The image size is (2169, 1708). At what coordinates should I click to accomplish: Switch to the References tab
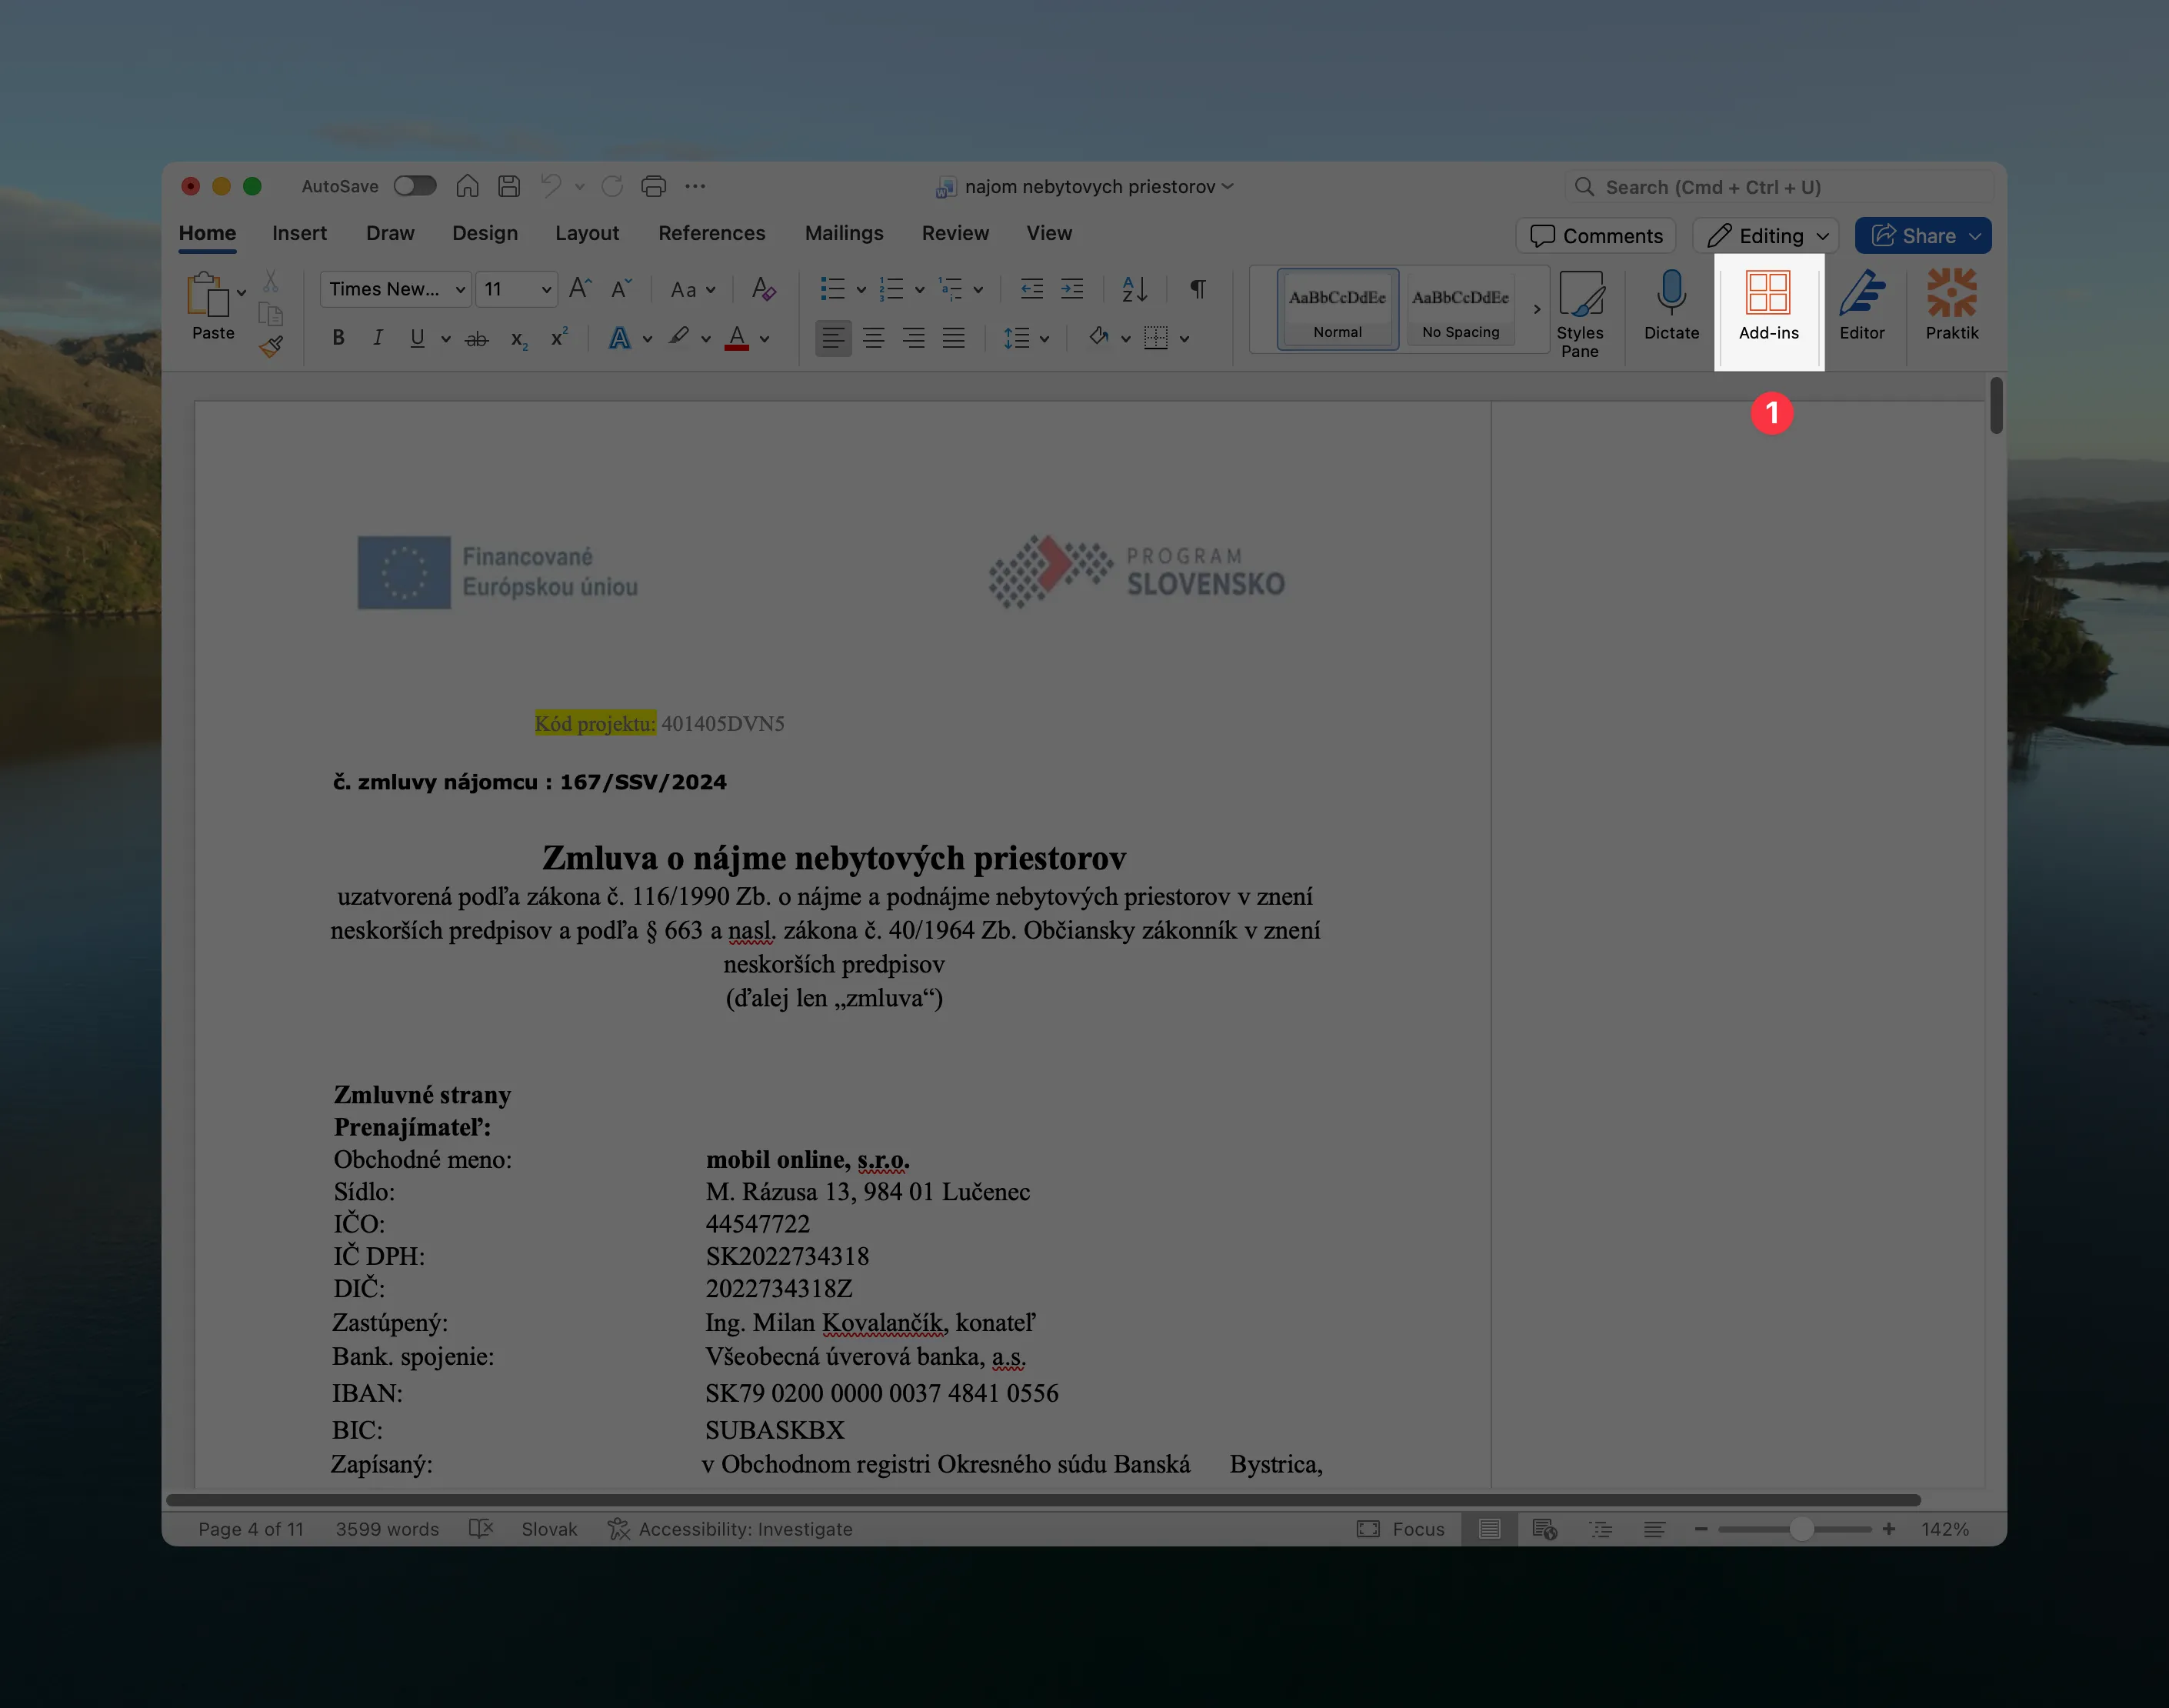click(x=711, y=233)
